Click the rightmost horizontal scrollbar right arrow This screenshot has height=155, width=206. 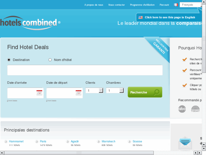(x=200, y=153)
